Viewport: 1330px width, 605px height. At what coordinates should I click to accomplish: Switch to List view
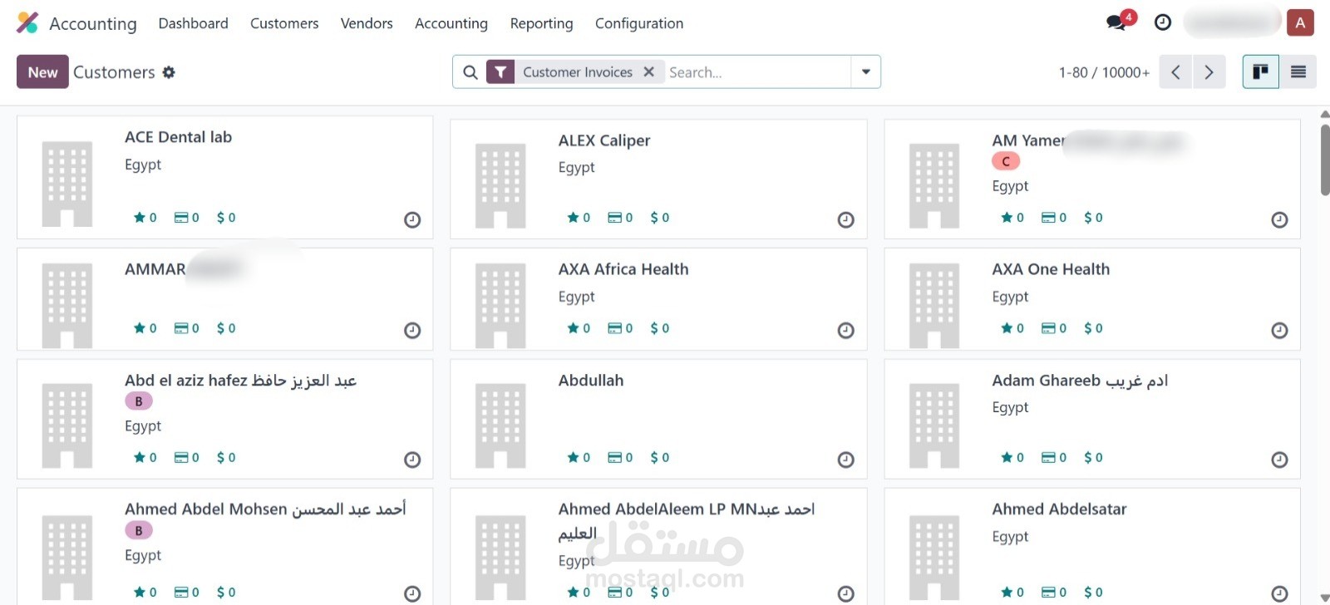1298,72
